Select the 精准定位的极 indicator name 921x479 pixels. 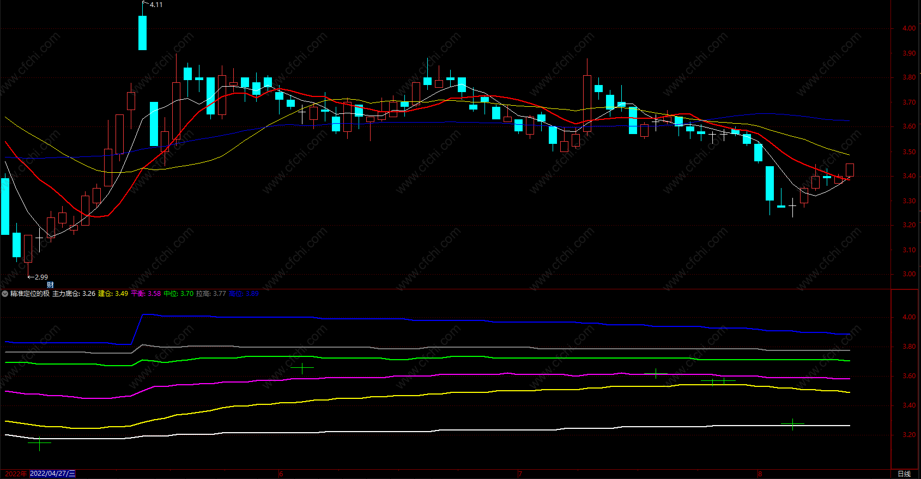(30, 294)
